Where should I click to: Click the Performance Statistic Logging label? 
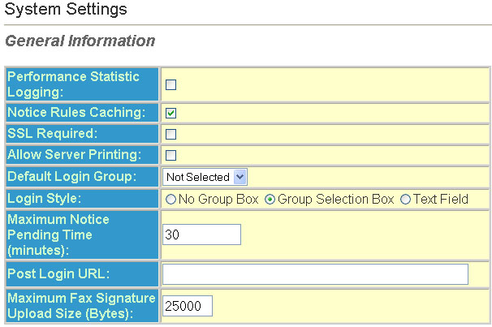73,84
